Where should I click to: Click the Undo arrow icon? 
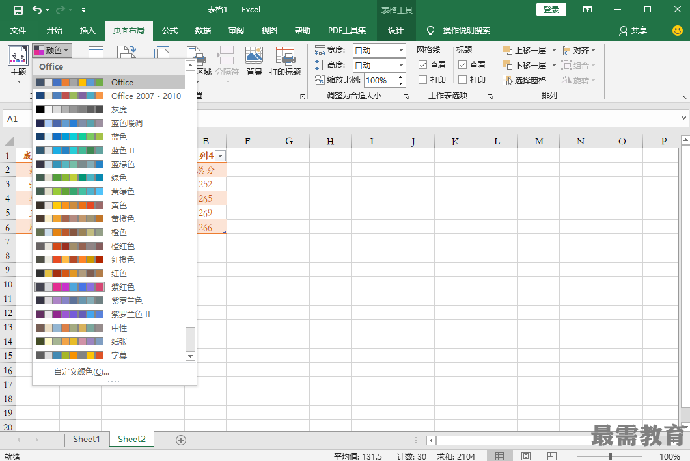click(x=37, y=10)
